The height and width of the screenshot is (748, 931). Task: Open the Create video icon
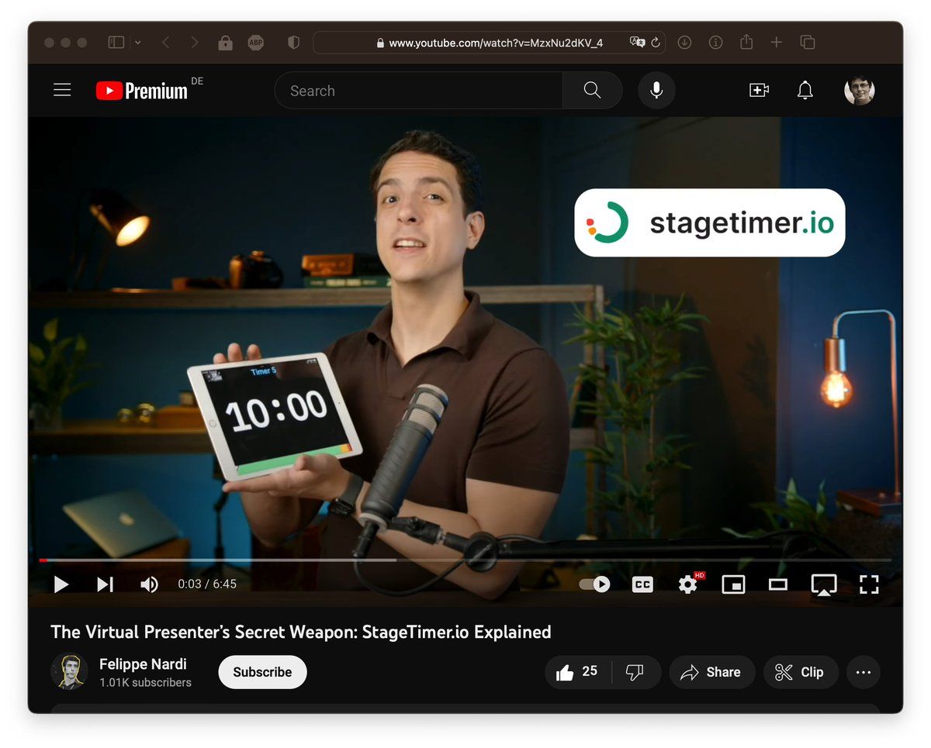758,91
